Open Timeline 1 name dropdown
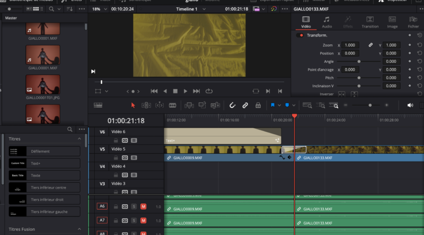The image size is (424, 235). point(204,9)
